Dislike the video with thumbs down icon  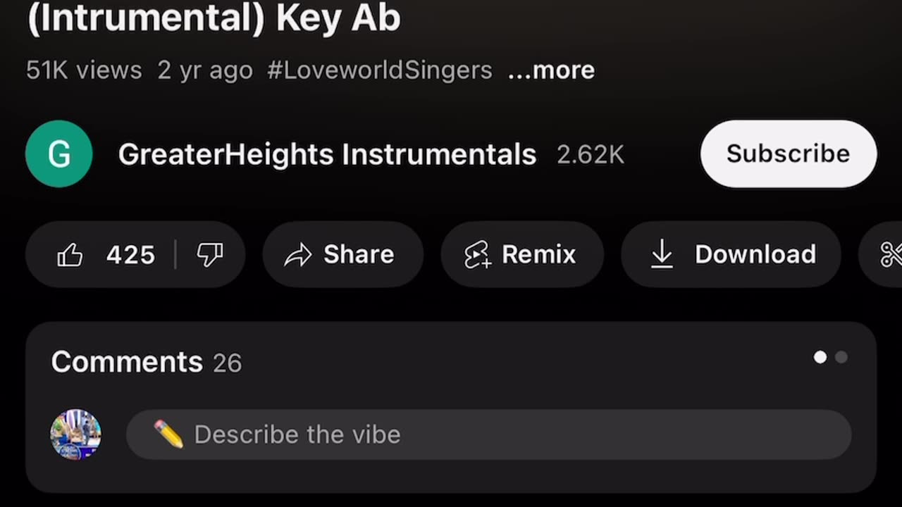(x=210, y=255)
